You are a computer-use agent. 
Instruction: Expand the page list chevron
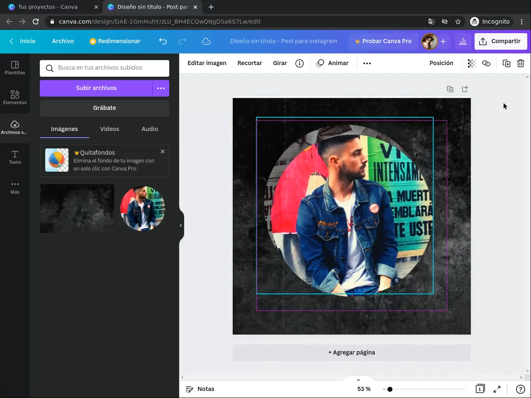pyautogui.click(x=358, y=380)
